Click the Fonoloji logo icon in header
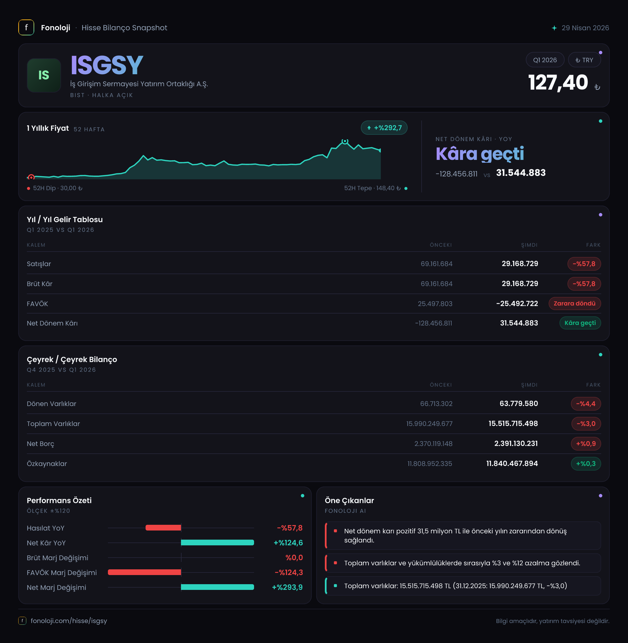628x643 pixels. coord(26,27)
